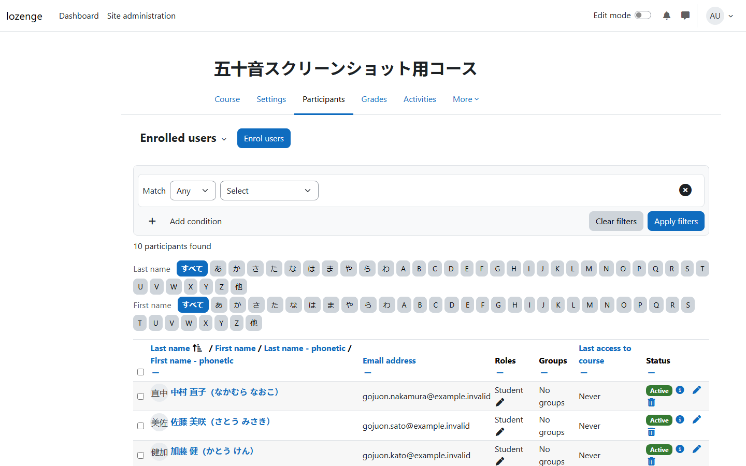Image resolution: width=746 pixels, height=466 pixels.
Task: Edit role assignments for 佐藤 美咲
Action: 500,432
